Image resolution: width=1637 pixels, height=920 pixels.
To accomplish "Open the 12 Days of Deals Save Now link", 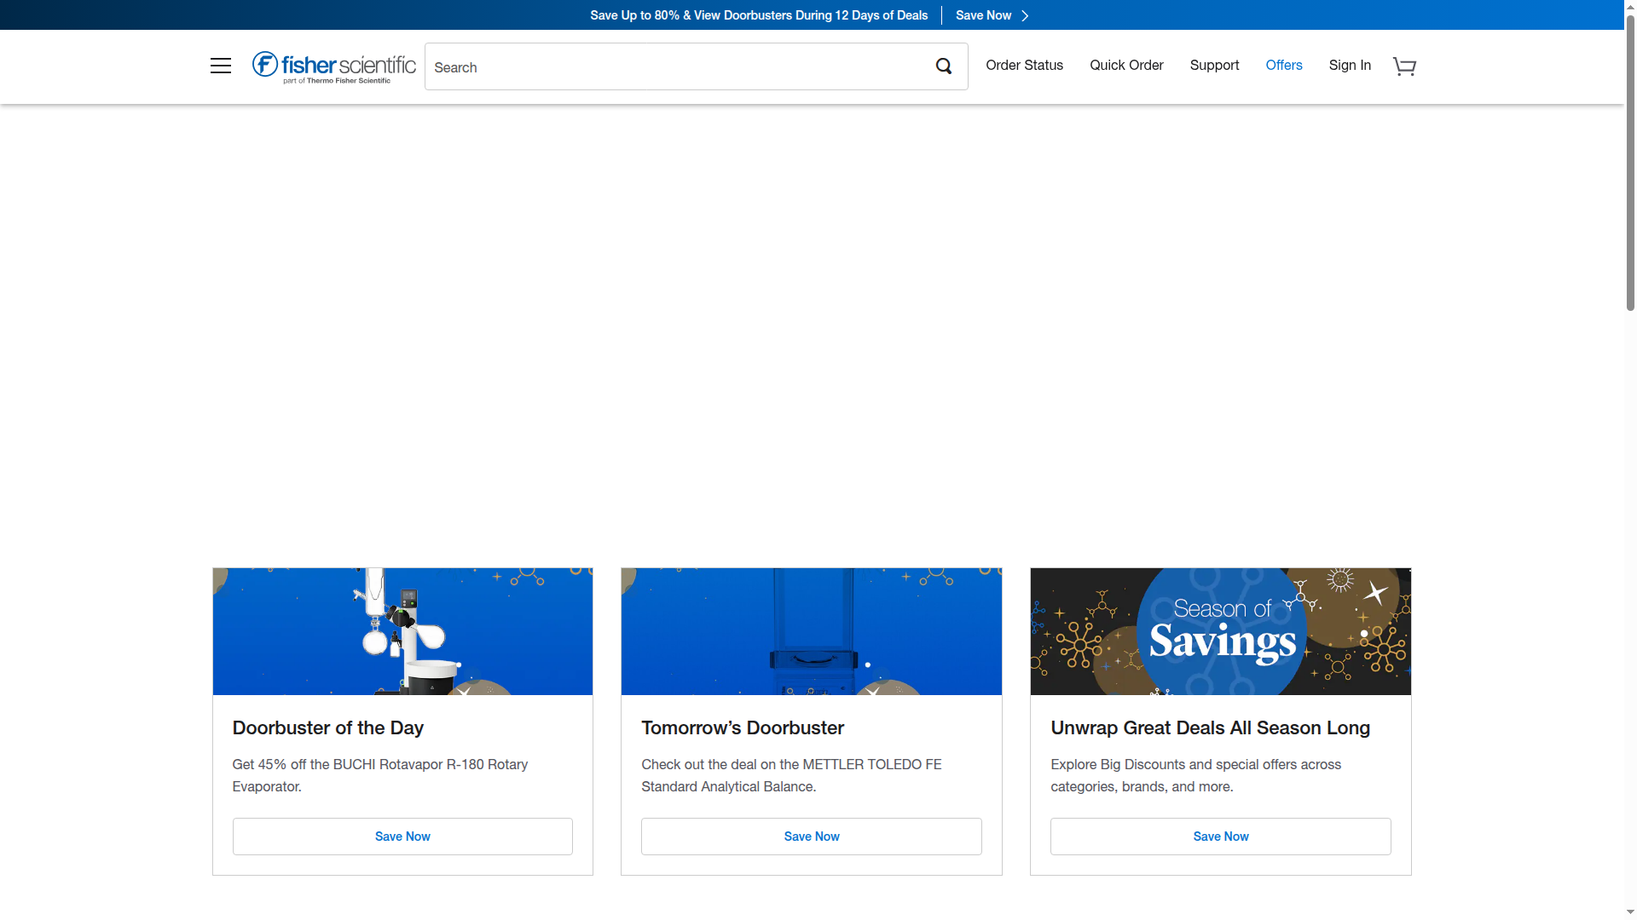I will coord(982,15).
